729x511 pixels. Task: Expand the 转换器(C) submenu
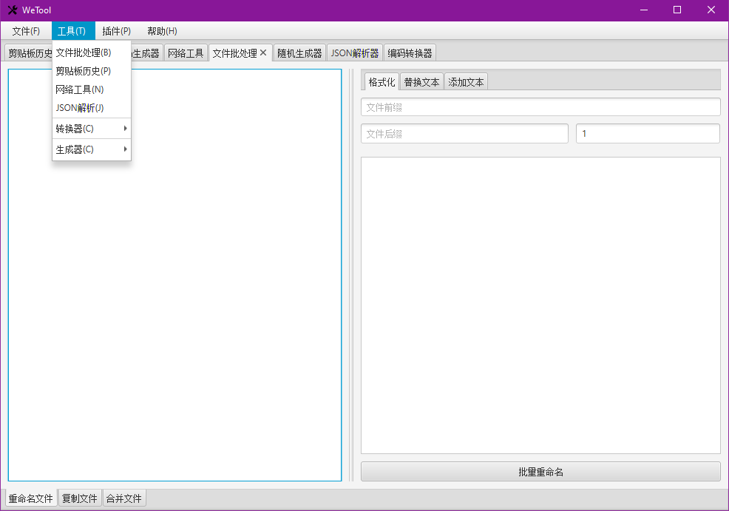pos(92,129)
